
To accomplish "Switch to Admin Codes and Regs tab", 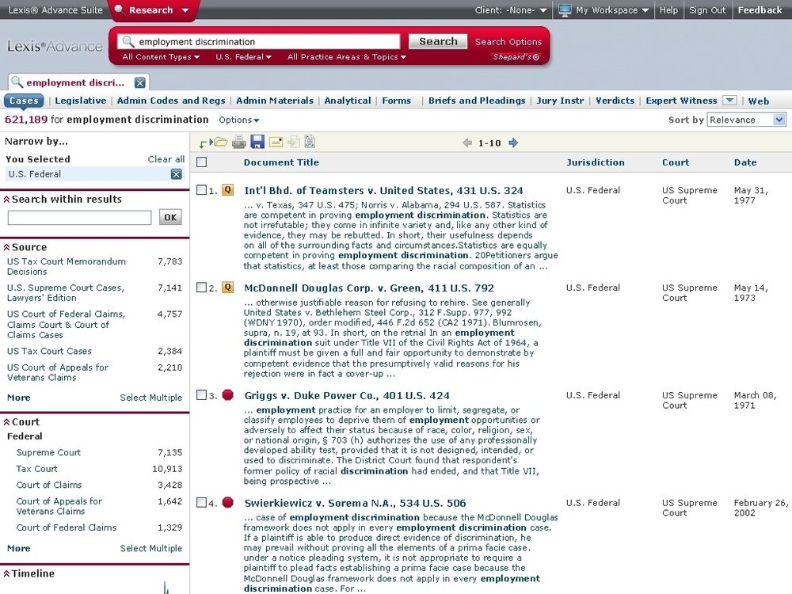I will click(171, 101).
